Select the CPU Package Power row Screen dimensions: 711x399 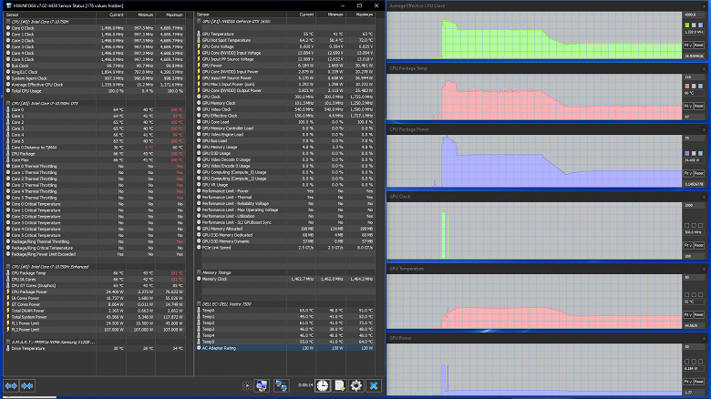(95, 292)
